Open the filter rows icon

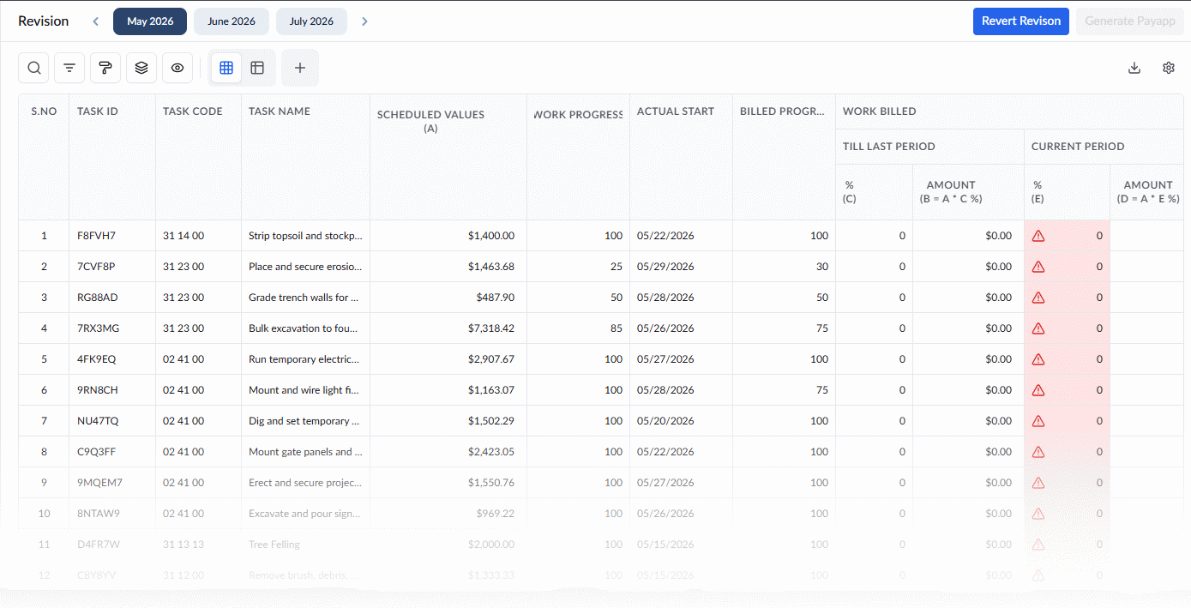[x=69, y=68]
